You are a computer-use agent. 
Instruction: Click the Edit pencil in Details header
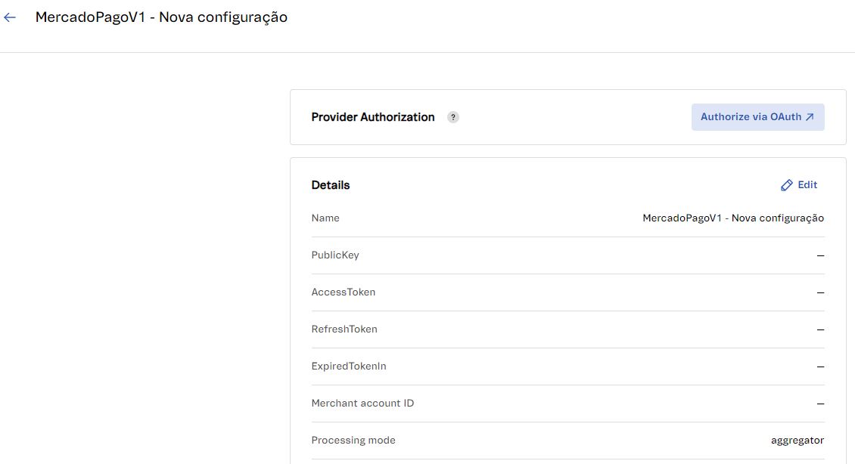coord(786,184)
